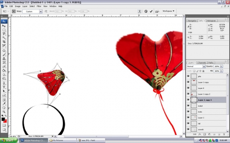
Task: Click the Layer 1 copy 2 thumbnail
Action: point(194,94)
